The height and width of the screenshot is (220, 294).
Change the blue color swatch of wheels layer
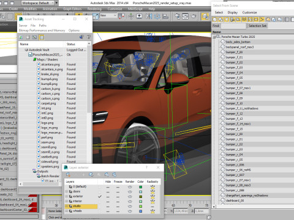point(140,211)
